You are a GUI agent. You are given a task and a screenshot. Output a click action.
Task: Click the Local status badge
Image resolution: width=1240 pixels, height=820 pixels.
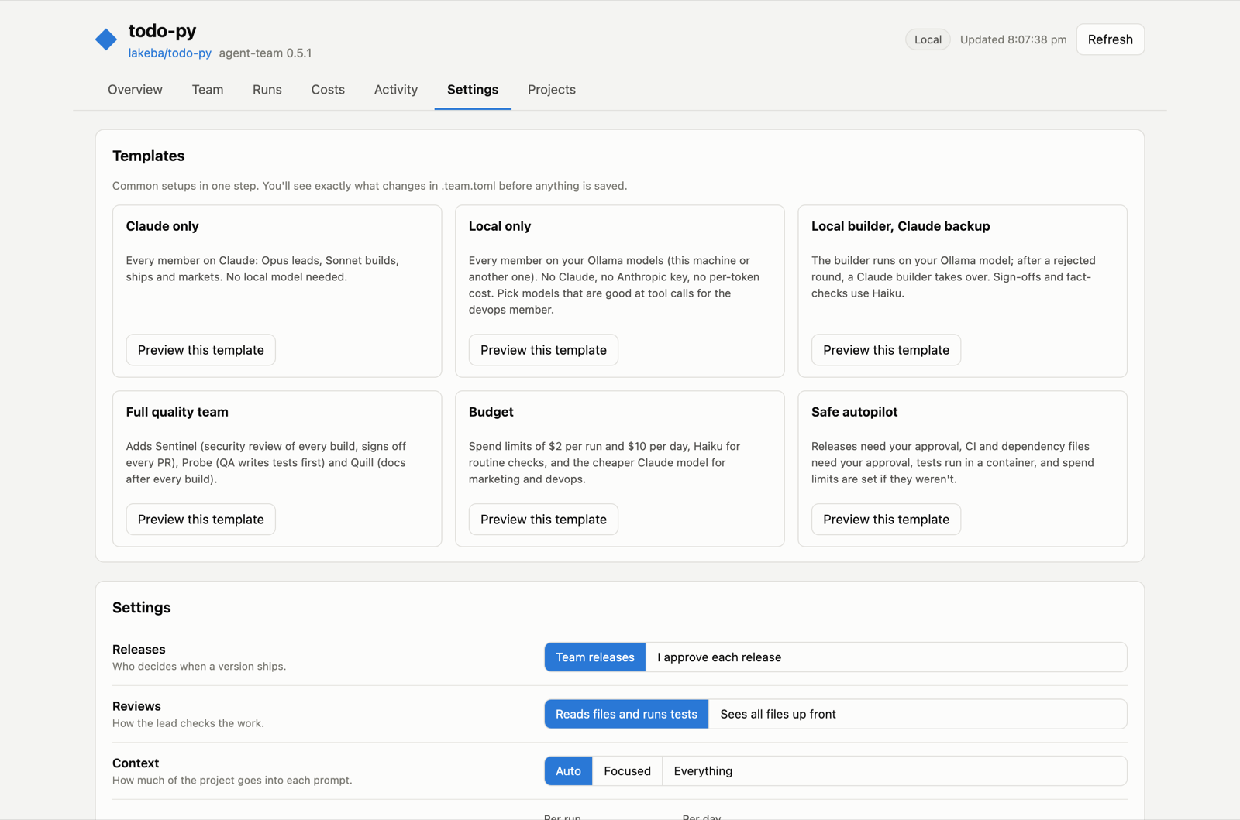928,39
